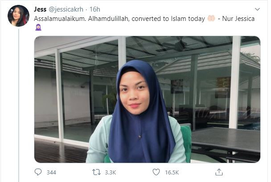View the attached photo of the woman in the hijab
271x182 pixels.
tap(147, 99)
